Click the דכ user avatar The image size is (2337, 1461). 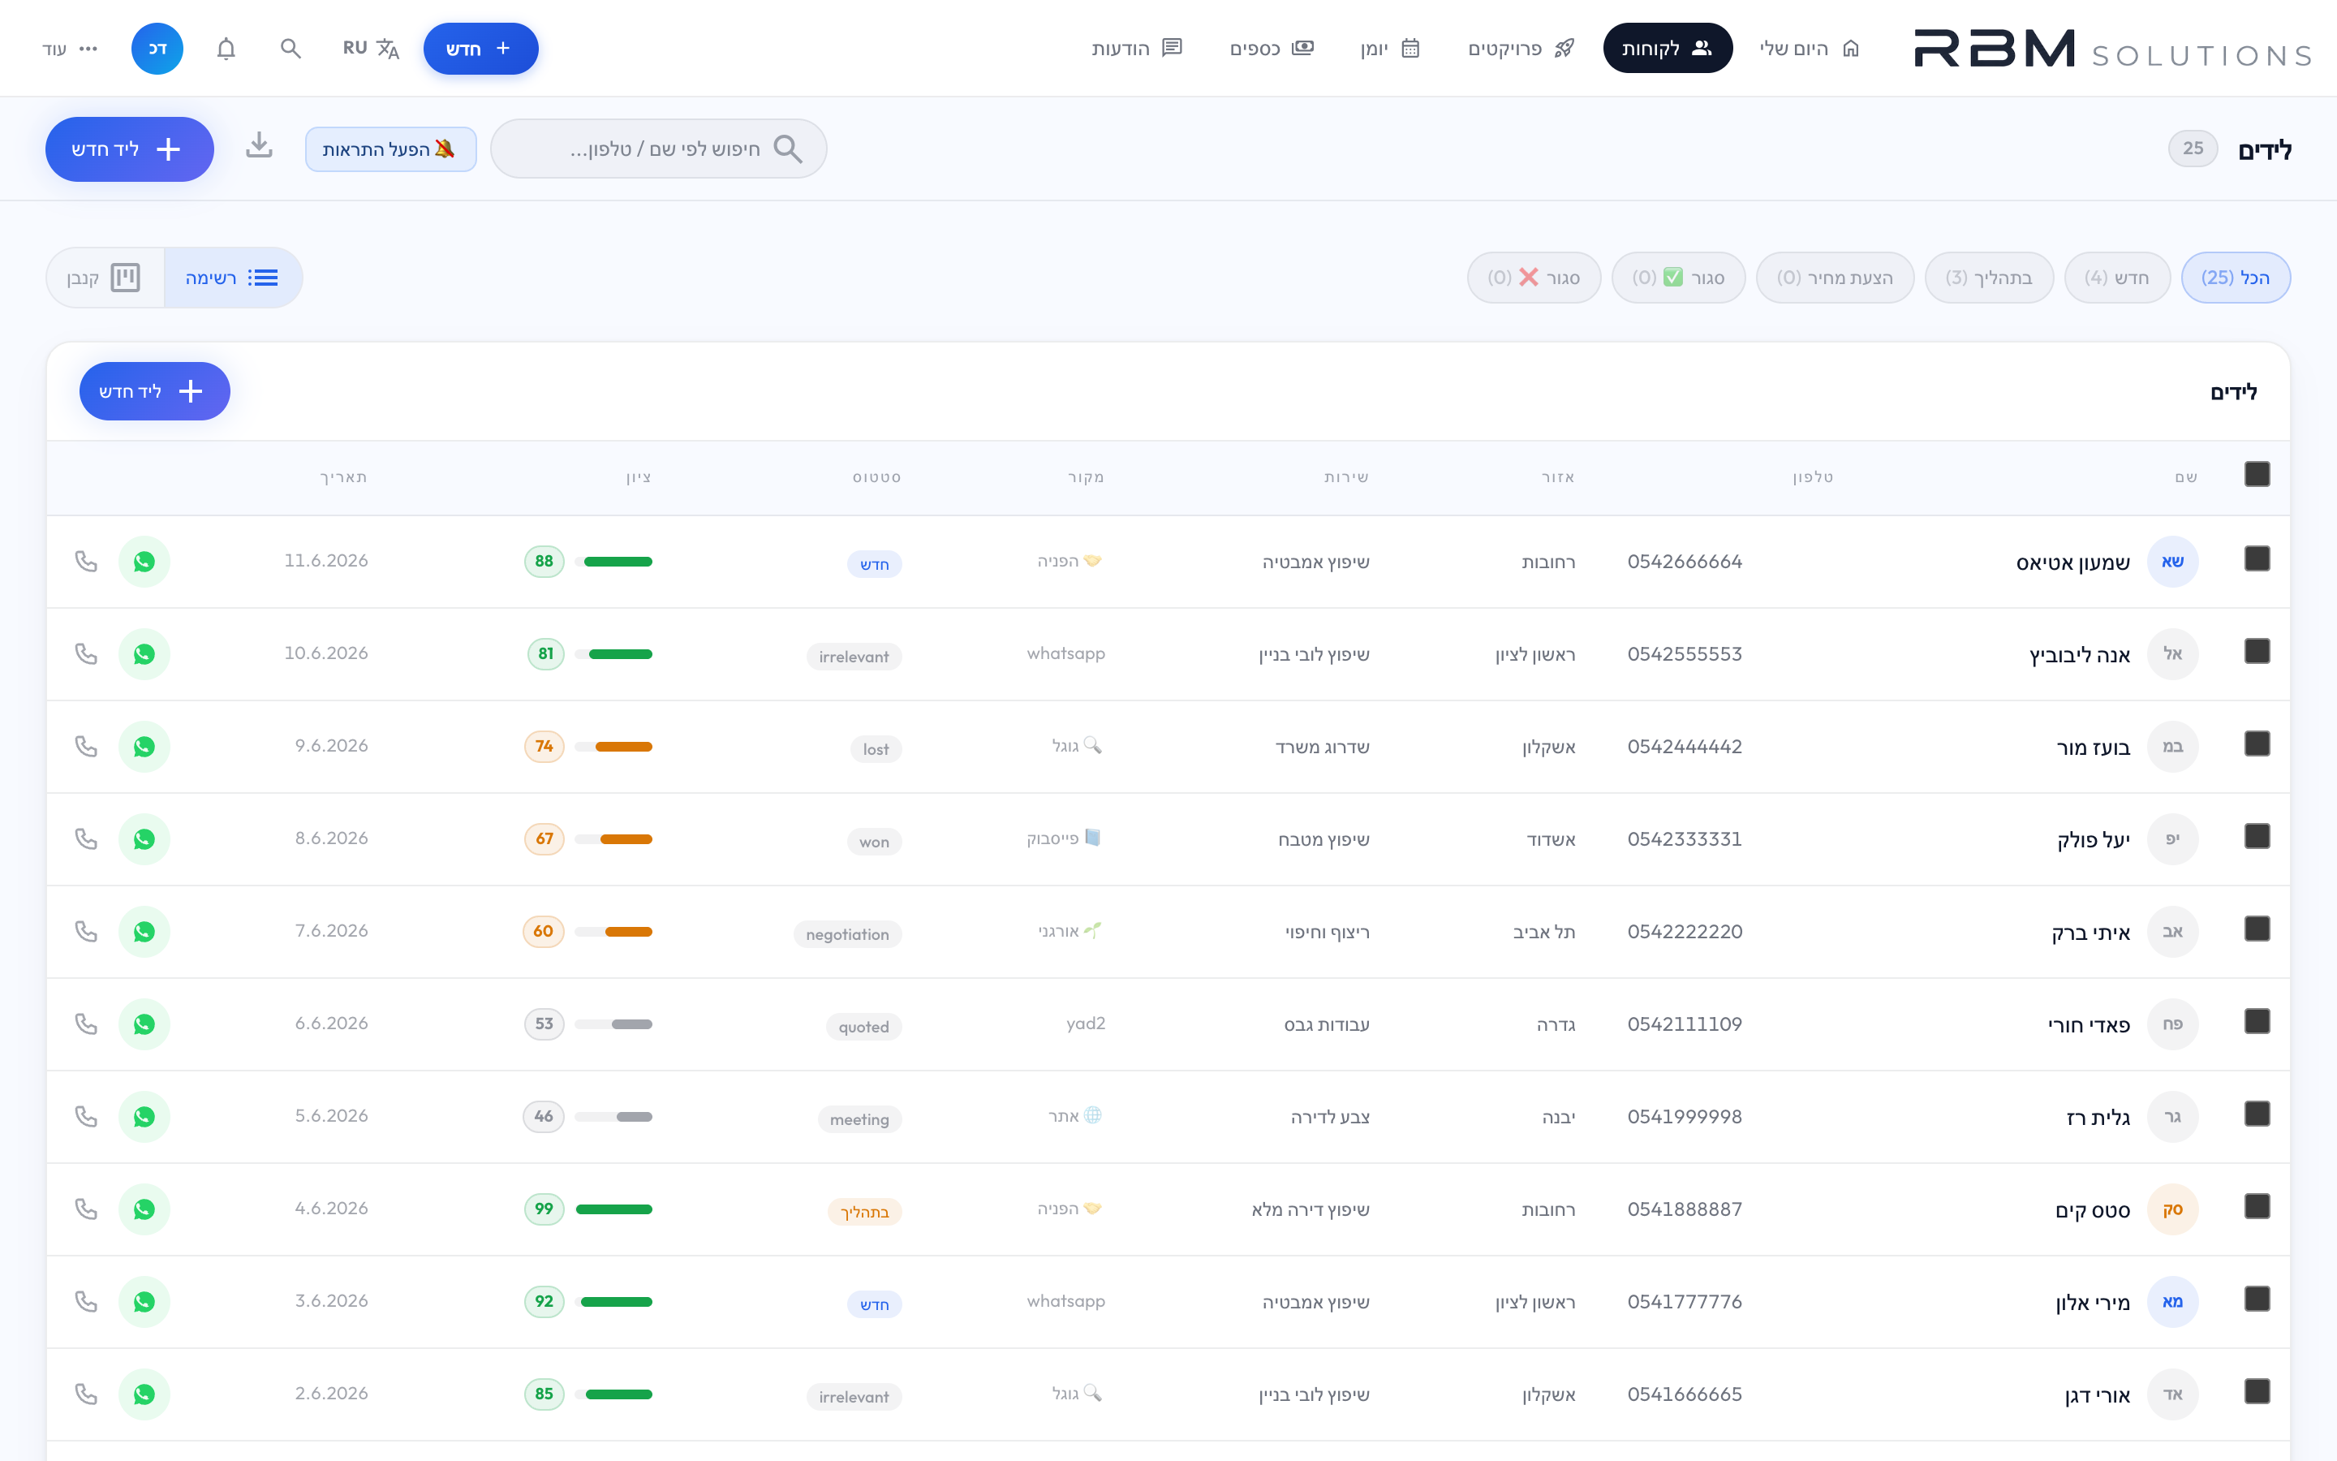pyautogui.click(x=157, y=49)
